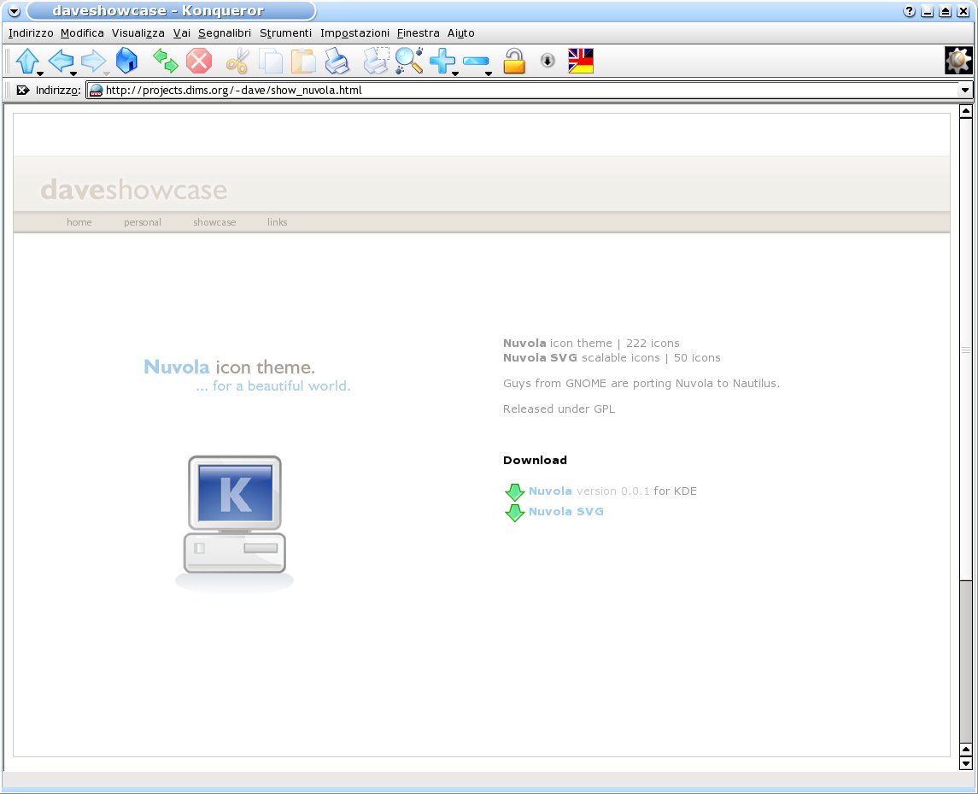Click the UK/German flag translate icon
The width and height of the screenshot is (978, 794).
tap(581, 61)
